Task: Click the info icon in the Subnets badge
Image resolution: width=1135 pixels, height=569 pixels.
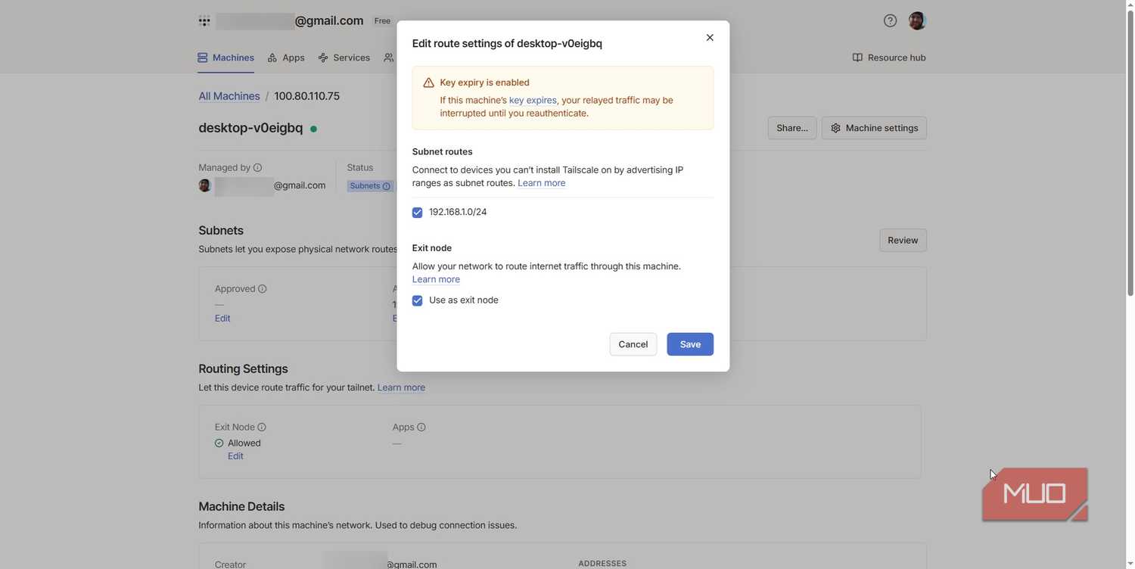Action: 387,186
